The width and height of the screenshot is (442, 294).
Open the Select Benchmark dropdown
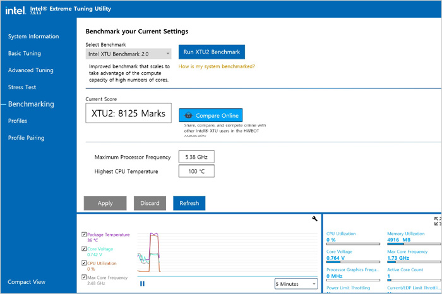pos(128,54)
